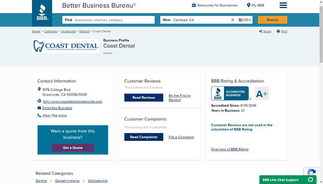Open My BBB link

coord(258,5)
